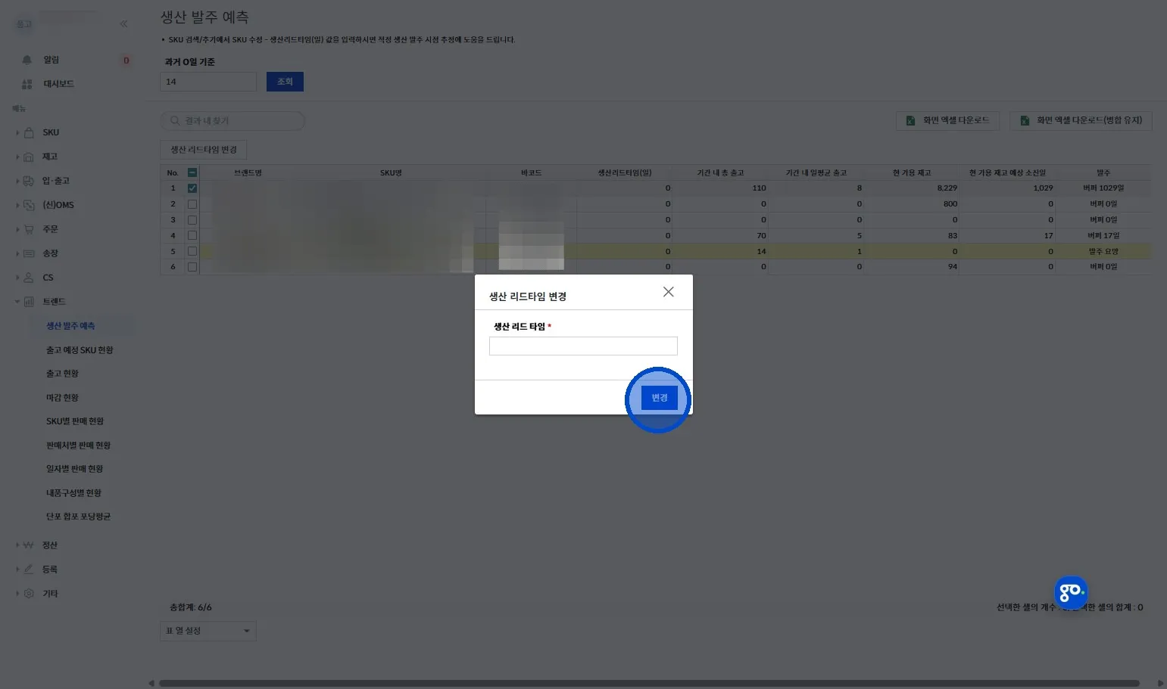Check the row 6 checkbox
This screenshot has width=1167, height=689.
click(x=192, y=267)
